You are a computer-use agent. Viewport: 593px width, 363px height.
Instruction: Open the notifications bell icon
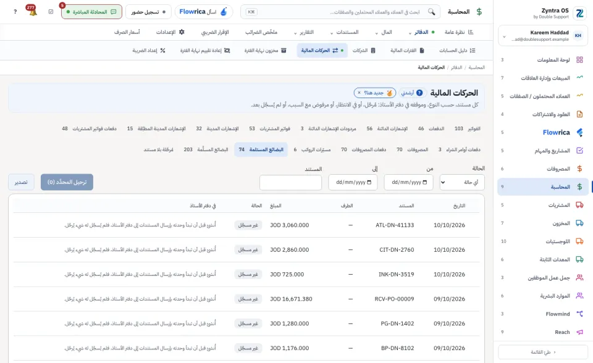tap(33, 11)
